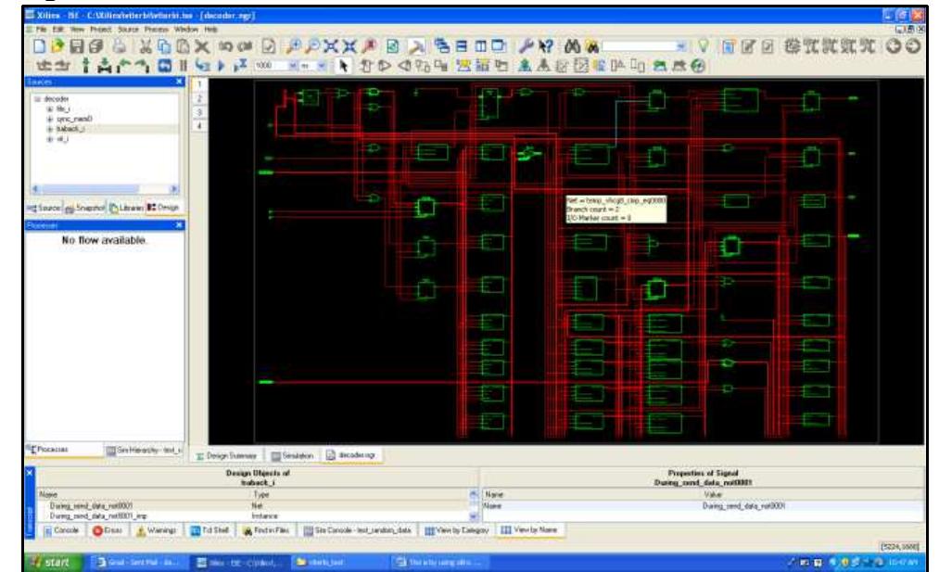The image size is (939, 572).
Task: Open the time unit dropdown
Action: pos(322,66)
